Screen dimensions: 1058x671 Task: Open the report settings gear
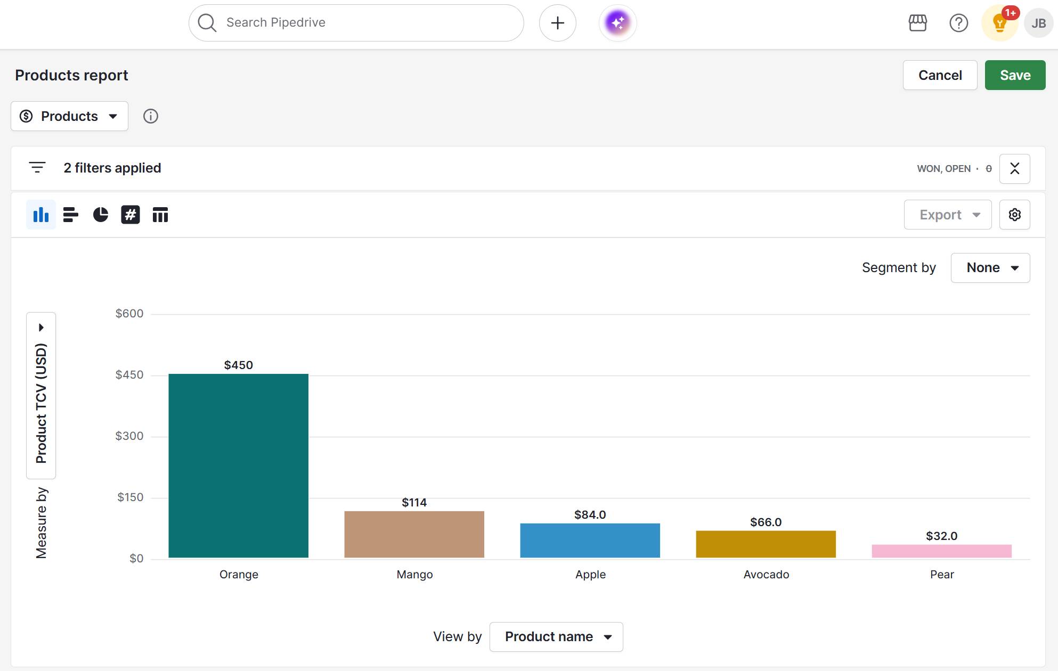coord(1015,215)
